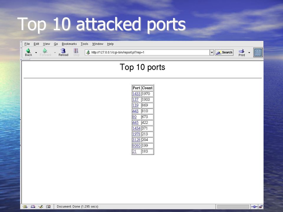Click 'Document: Done' status bar text
Image resolution: width=283 pixels, height=212 pixels.
78,207
